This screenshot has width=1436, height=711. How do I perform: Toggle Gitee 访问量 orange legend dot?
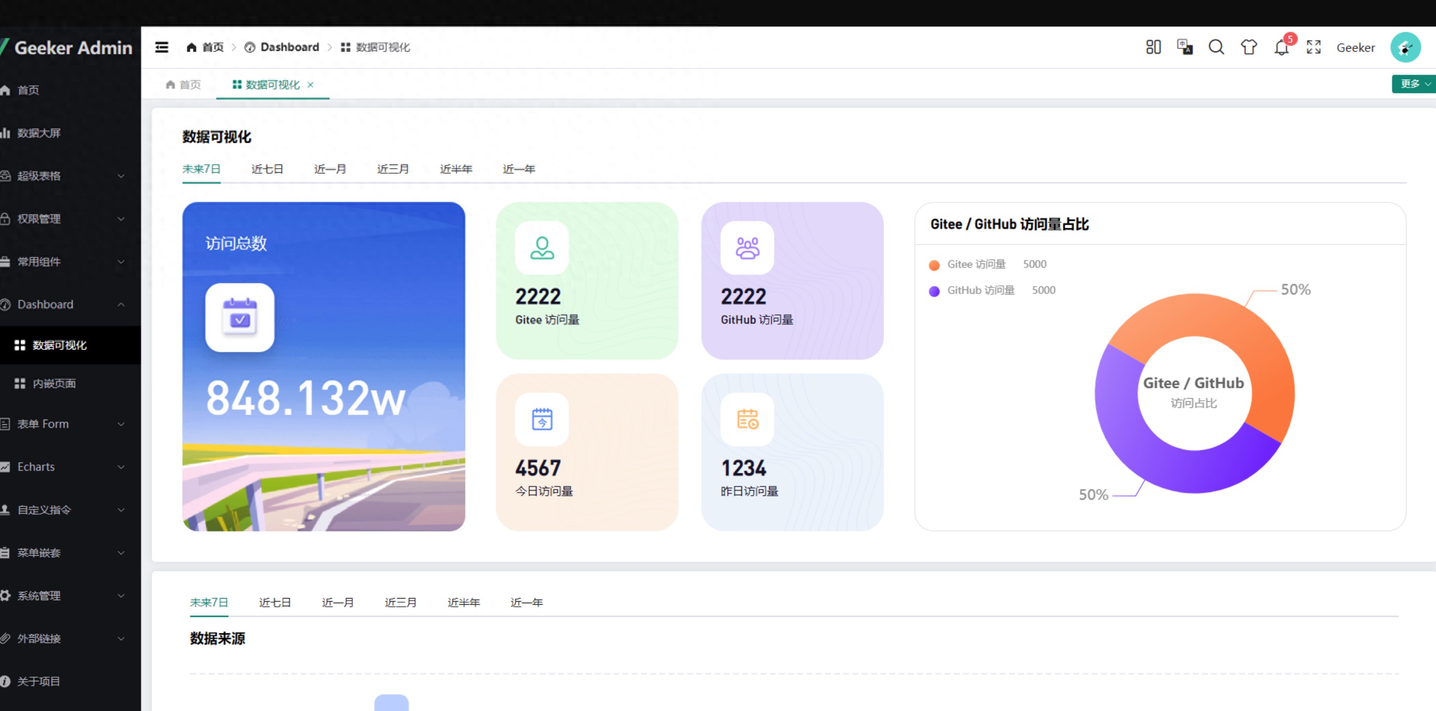[934, 265]
